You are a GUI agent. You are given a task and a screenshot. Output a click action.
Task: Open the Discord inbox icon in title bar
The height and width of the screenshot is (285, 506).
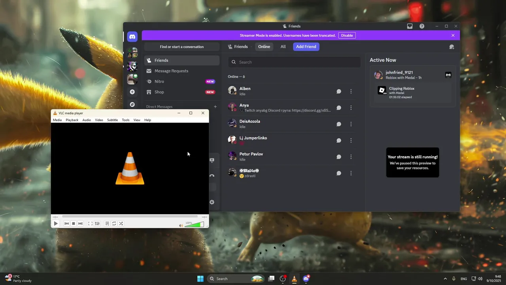[410, 26]
